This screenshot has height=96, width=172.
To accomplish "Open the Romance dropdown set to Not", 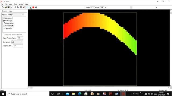I will click(17, 42).
